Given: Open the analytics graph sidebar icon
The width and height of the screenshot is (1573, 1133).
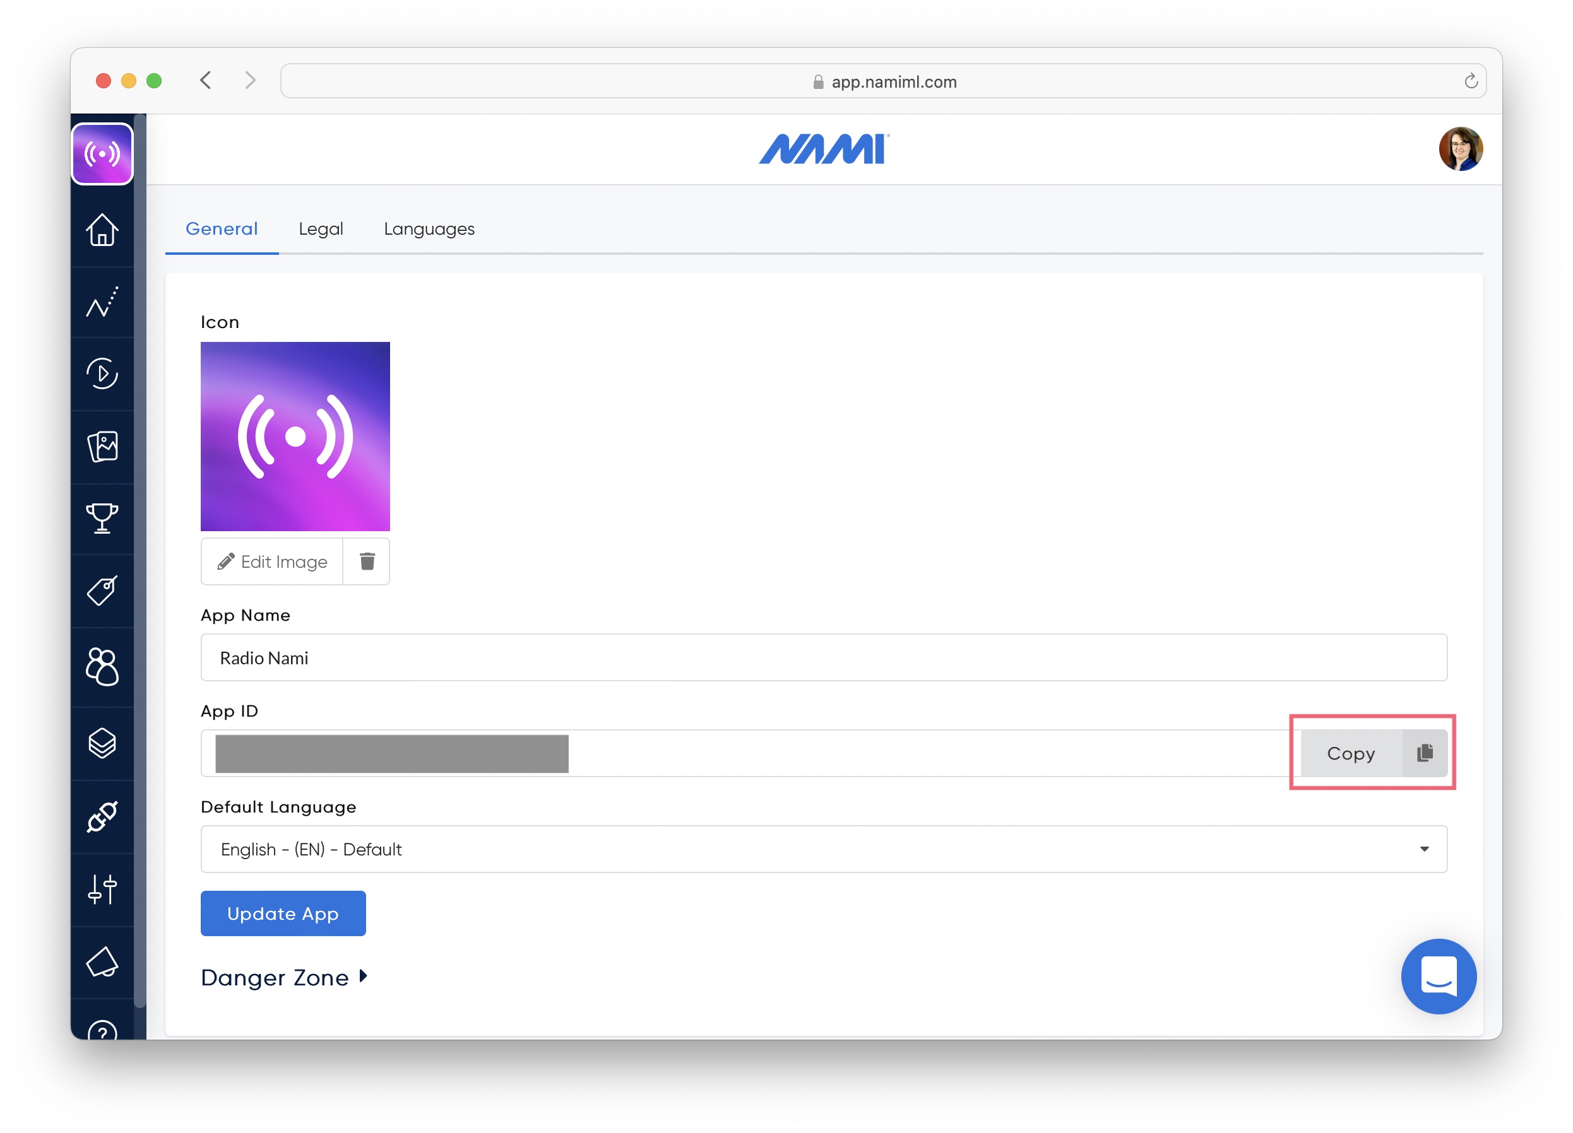Looking at the screenshot, I should pos(102,302).
